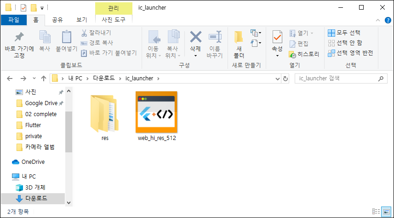This screenshot has height=218, width=394.
Task: Click the Properties quick access toolbar icon
Action: (x=23, y=8)
